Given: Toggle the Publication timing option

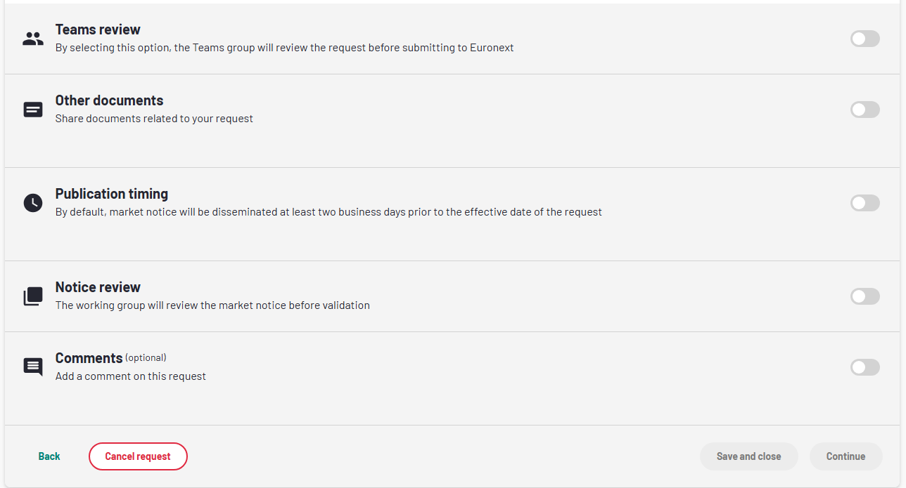Looking at the screenshot, I should click(864, 203).
